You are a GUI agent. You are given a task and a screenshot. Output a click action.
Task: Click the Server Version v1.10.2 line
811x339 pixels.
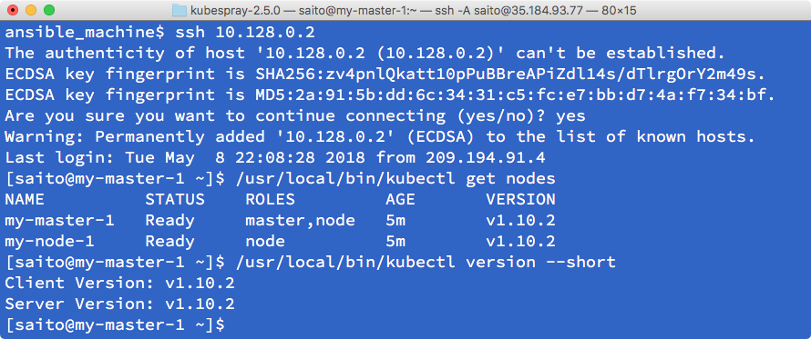[x=120, y=304]
